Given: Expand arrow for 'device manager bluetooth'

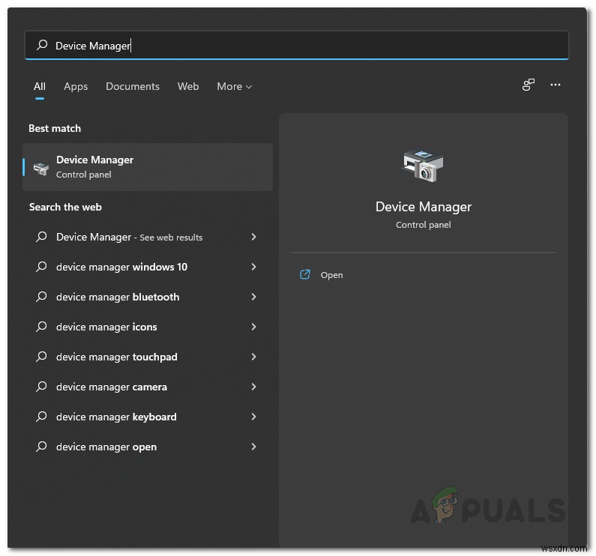Looking at the screenshot, I should coord(253,297).
